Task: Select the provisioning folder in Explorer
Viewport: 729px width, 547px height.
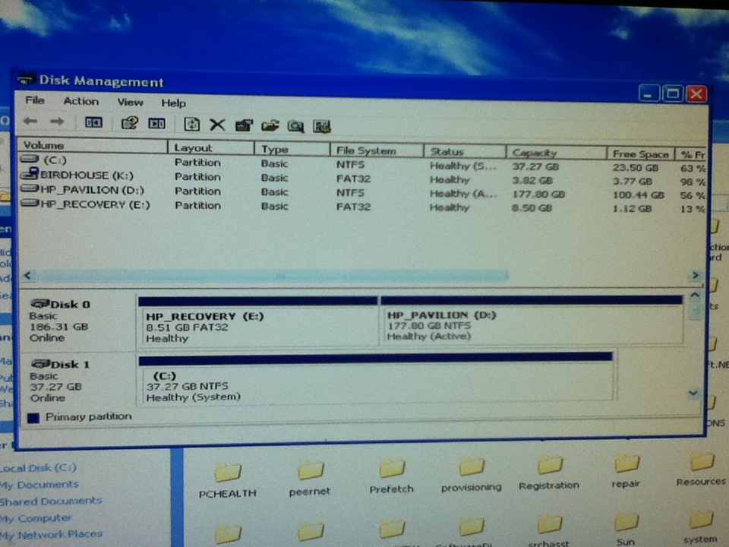Action: point(471,474)
